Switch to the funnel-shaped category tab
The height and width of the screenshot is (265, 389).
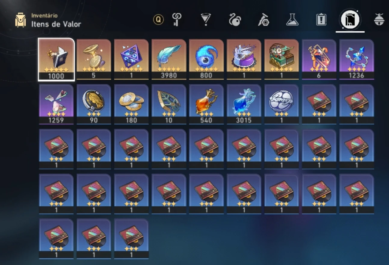[206, 20]
